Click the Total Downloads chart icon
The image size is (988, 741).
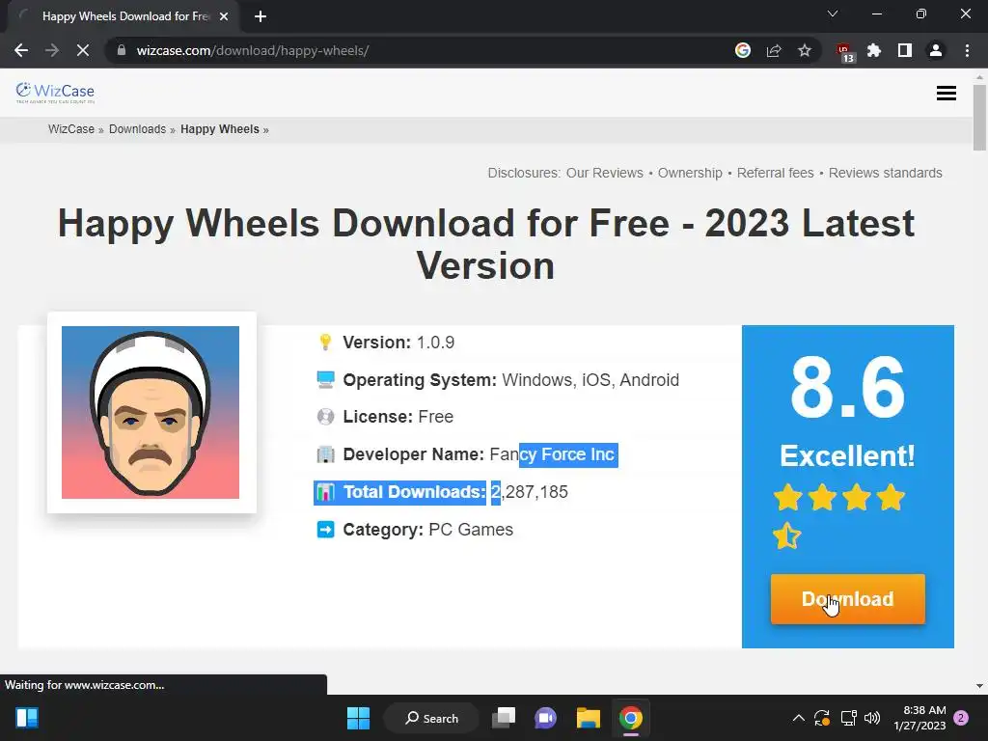tap(325, 492)
